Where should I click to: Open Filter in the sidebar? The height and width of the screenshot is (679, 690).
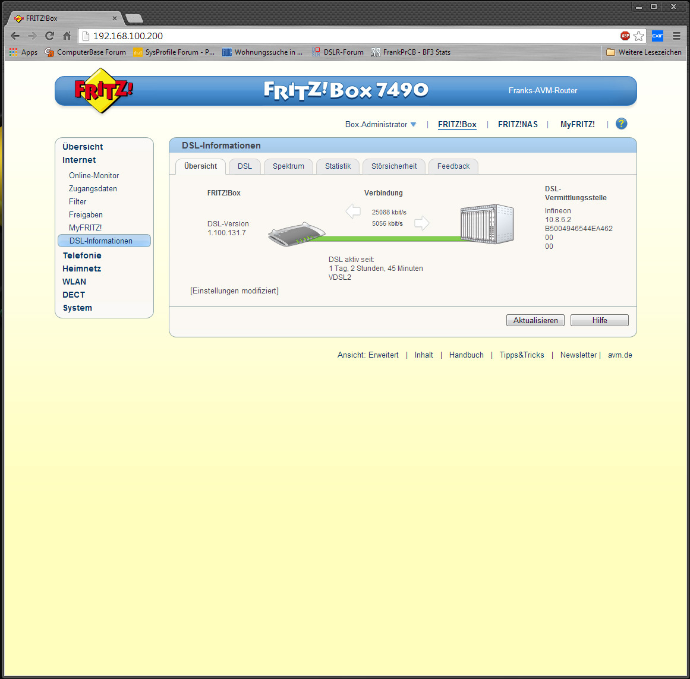77,202
